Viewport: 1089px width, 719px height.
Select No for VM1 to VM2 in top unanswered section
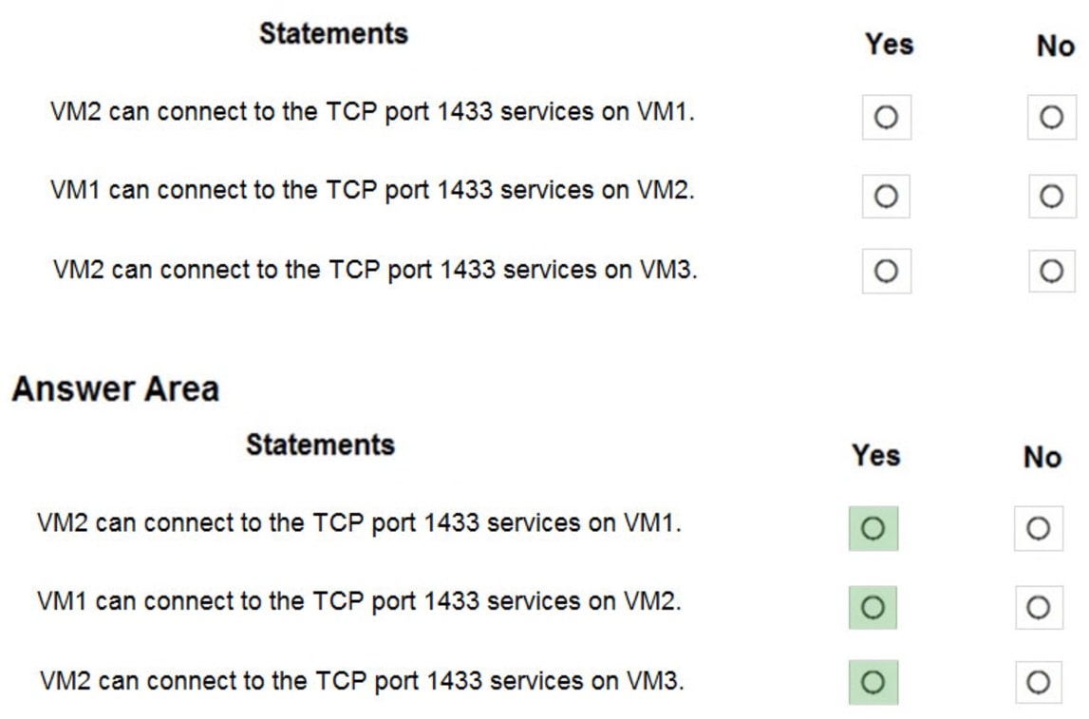coord(1051,196)
